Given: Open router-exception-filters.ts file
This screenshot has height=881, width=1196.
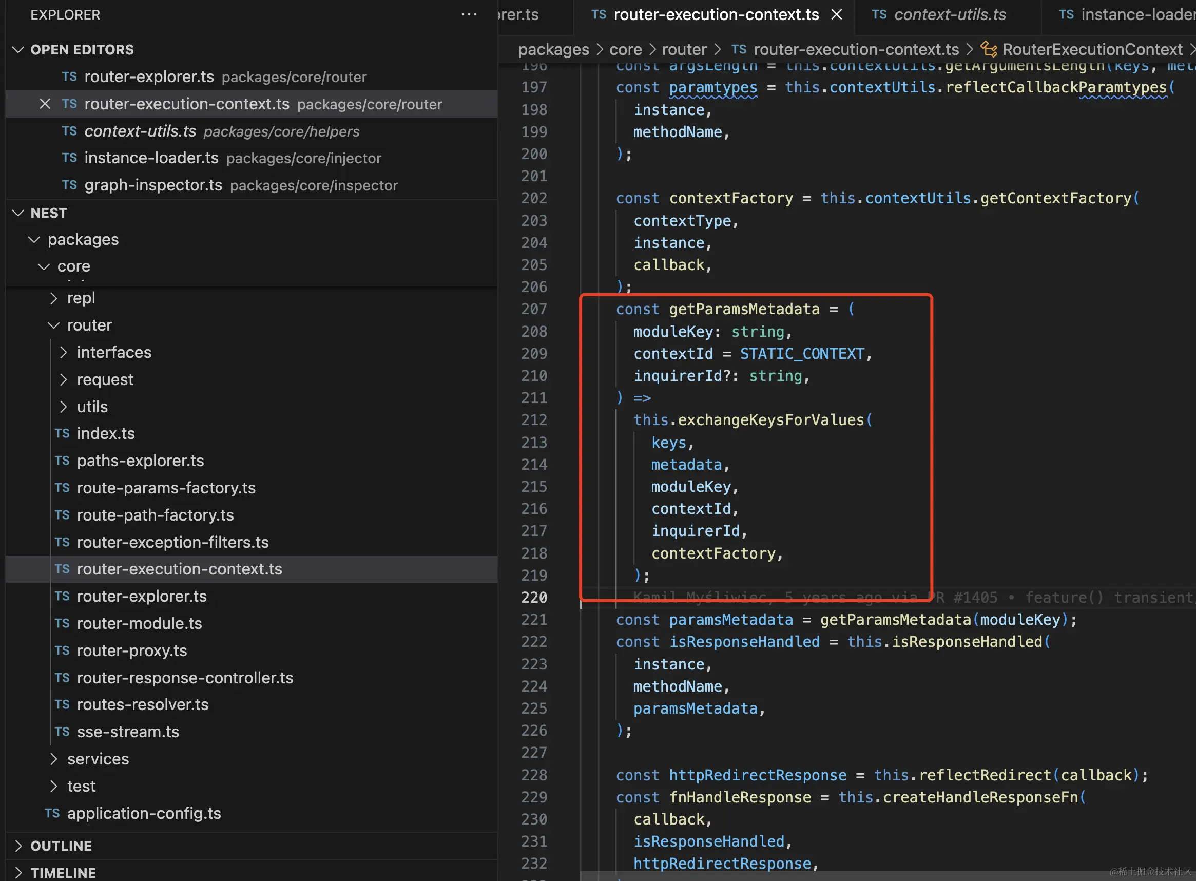Looking at the screenshot, I should point(251,542).
